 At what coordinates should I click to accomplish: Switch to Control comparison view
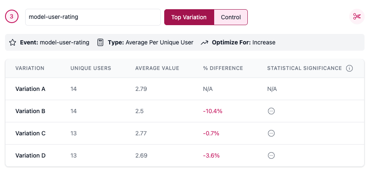[x=231, y=17]
